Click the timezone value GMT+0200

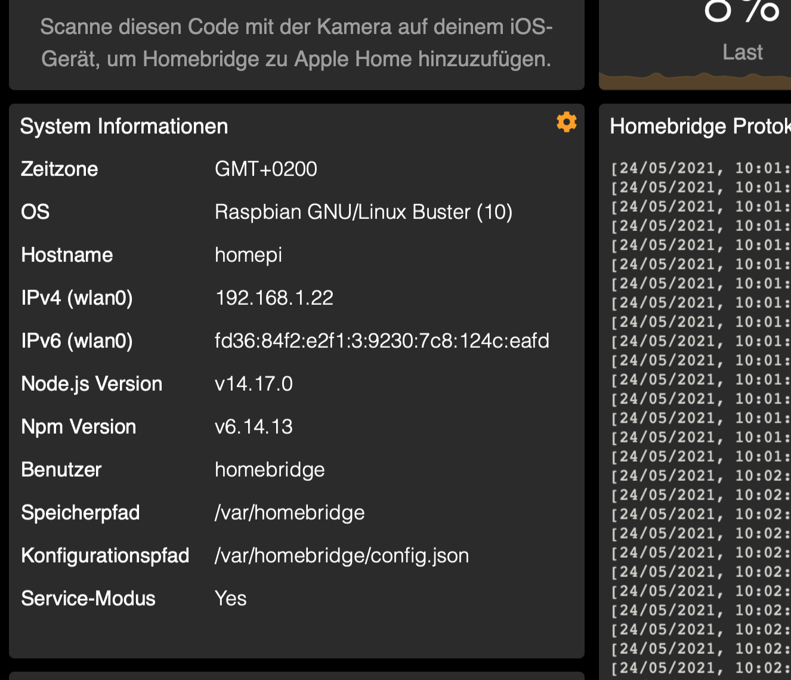[265, 169]
